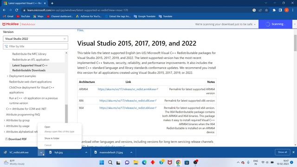Image resolution: width=297 pixels, height=167 pixels.
Task: Open McAfee app in taskbar
Action: [170, 162]
